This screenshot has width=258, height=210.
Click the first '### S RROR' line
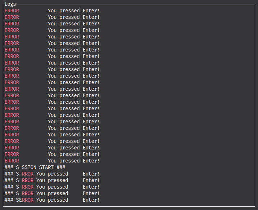pyautogui.click(x=52, y=174)
